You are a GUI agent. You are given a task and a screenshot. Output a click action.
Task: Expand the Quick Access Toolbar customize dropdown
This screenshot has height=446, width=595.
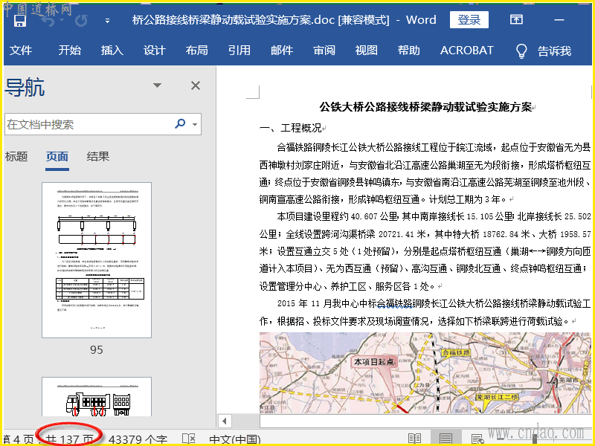(107, 21)
